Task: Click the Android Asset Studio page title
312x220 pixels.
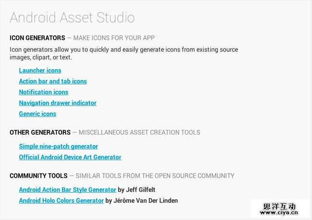Action: [x=72, y=18]
